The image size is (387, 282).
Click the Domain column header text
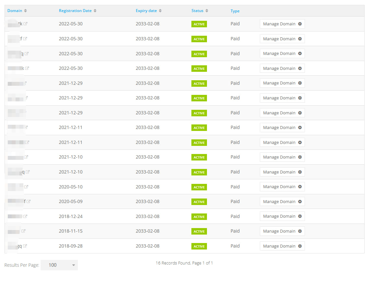(x=15, y=11)
